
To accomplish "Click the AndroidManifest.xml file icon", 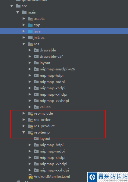I will point(31,177).
